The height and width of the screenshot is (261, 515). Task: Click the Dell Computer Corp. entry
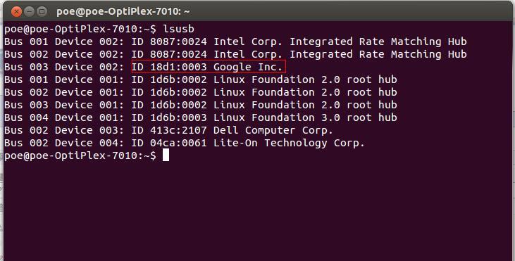tap(273, 130)
